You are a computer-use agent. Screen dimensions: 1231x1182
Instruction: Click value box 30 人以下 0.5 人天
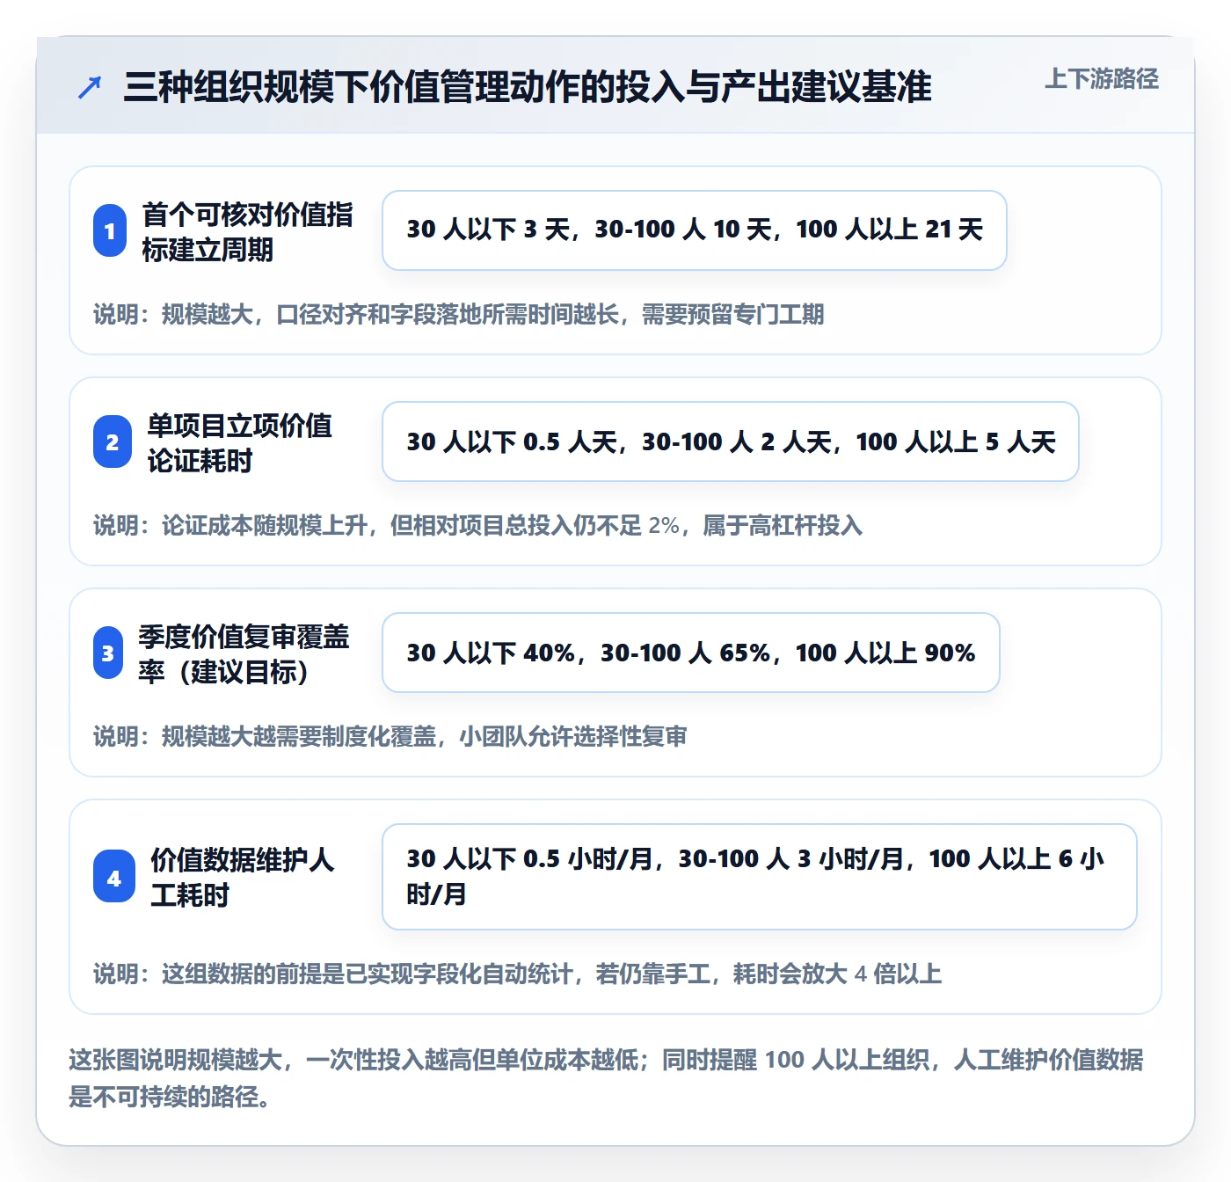[x=731, y=441]
